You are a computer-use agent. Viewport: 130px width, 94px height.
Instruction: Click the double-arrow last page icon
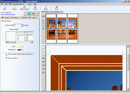43,28
